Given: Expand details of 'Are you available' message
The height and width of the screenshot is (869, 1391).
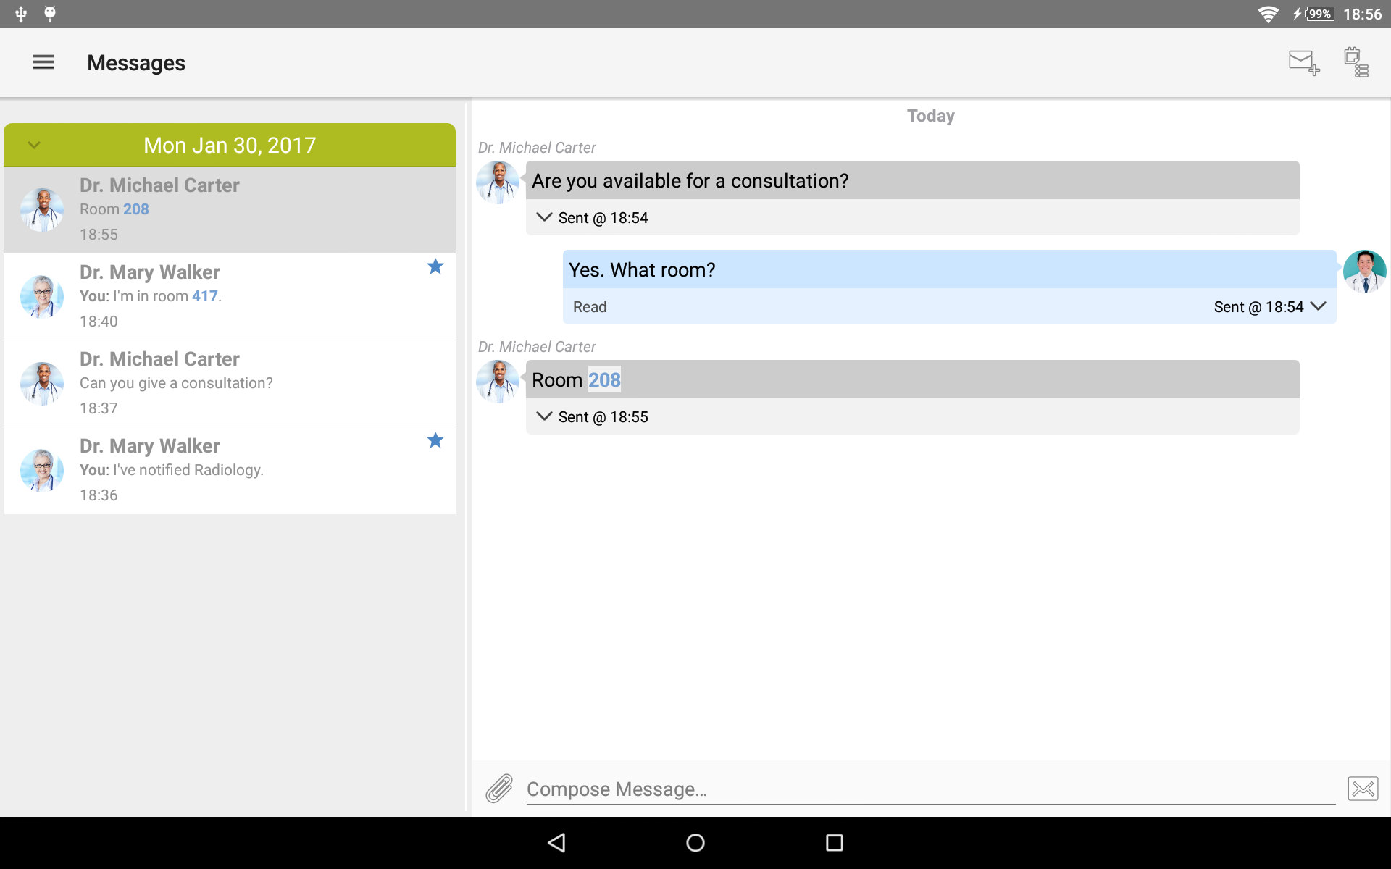Looking at the screenshot, I should click(544, 217).
